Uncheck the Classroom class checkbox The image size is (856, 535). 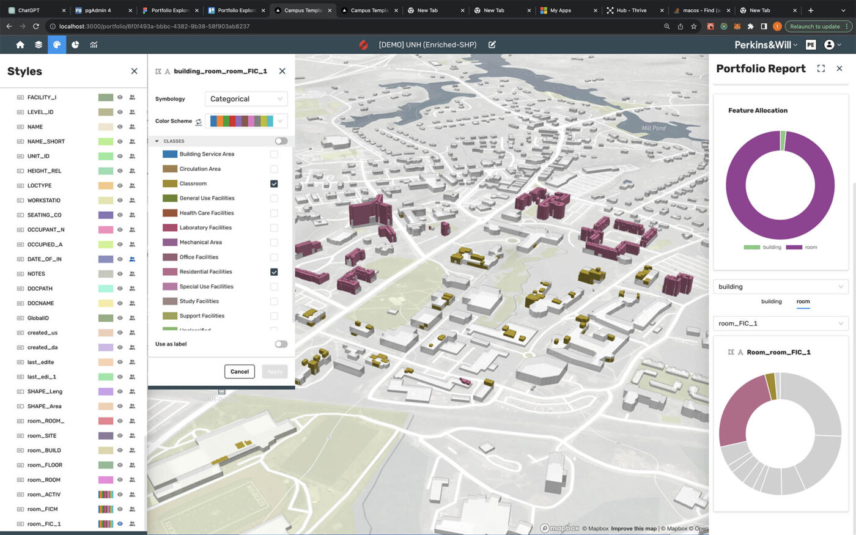tap(274, 184)
